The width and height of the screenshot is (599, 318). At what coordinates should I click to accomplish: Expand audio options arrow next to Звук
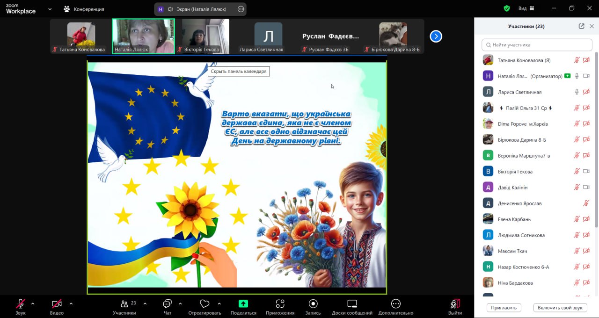[33, 304]
